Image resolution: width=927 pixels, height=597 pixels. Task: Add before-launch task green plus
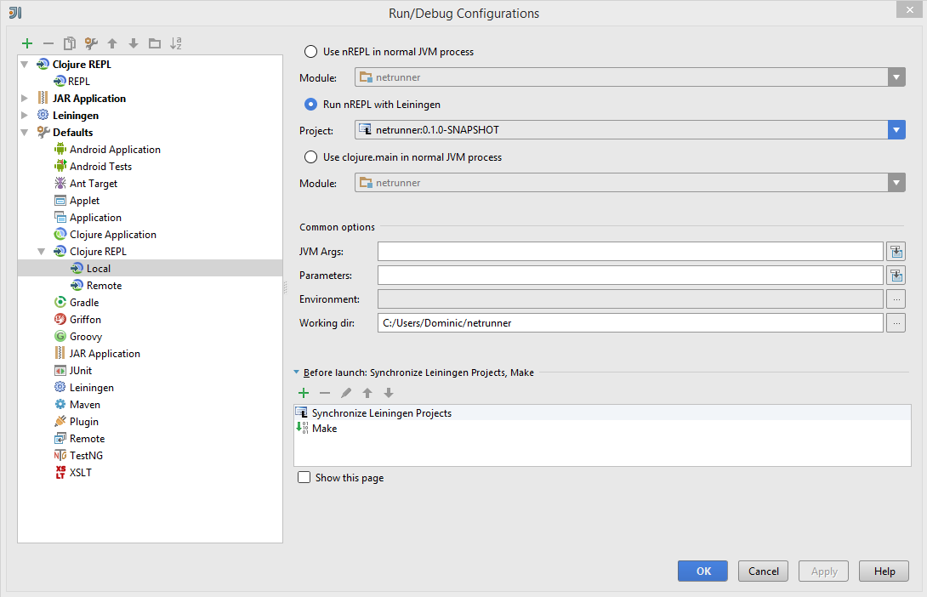(304, 393)
